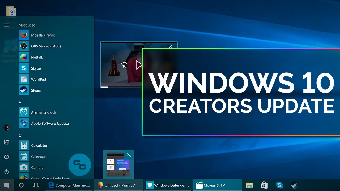Skip back 10 seconds in mini player
Screen dimensions: 340x191
coord(124,65)
